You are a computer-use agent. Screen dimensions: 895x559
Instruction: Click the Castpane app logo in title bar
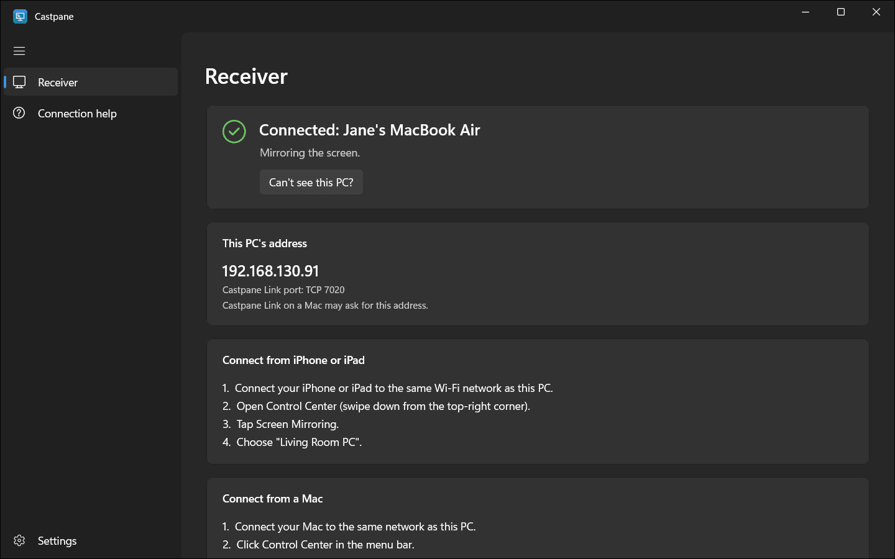coord(20,16)
